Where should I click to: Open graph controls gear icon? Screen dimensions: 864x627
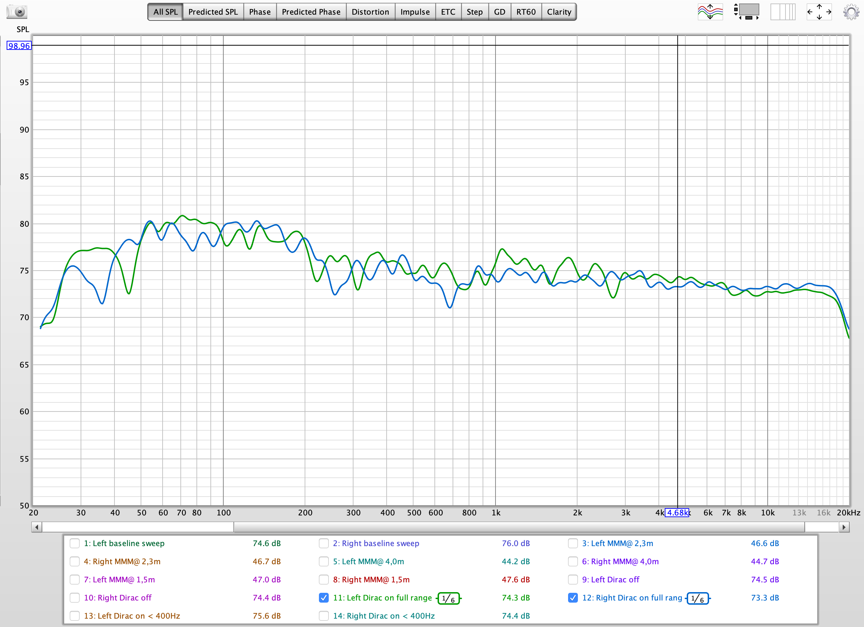click(x=851, y=12)
